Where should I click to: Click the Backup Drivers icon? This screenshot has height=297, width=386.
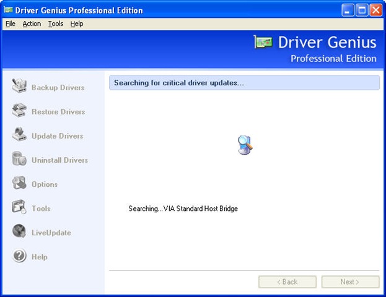tap(19, 85)
